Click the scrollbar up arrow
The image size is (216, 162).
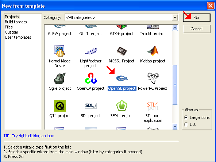pos(175,28)
